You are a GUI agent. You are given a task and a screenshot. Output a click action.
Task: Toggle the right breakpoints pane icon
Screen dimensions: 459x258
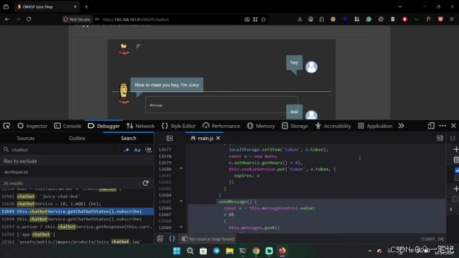(440, 138)
